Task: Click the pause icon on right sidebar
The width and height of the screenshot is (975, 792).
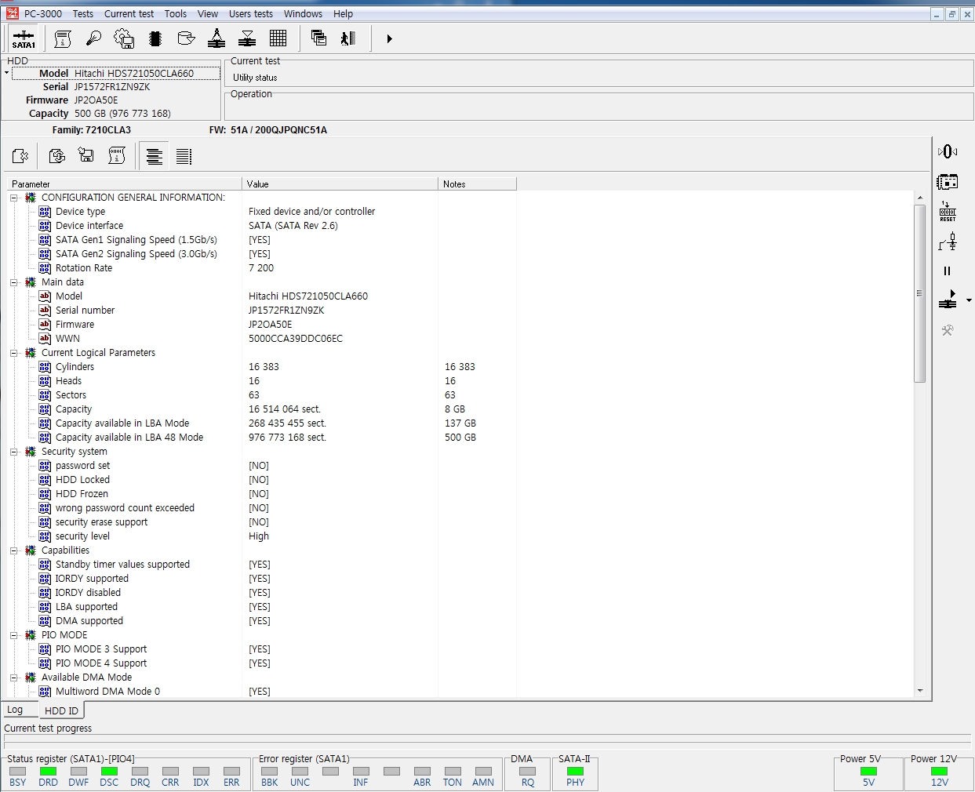Action: point(947,271)
